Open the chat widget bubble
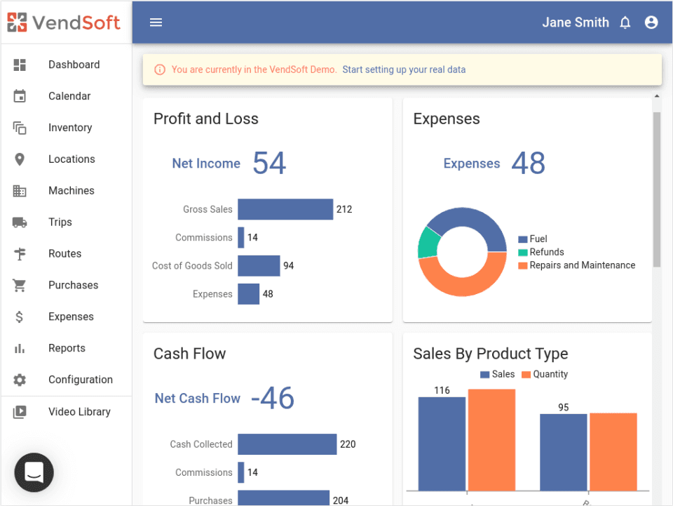The image size is (673, 506). 34,472
